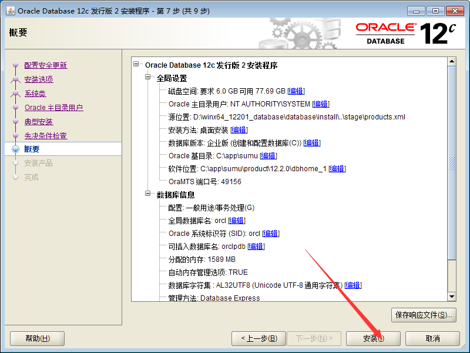Click the 保存响应文件(S) button
Screen dimensions: 470x353
point(424,315)
